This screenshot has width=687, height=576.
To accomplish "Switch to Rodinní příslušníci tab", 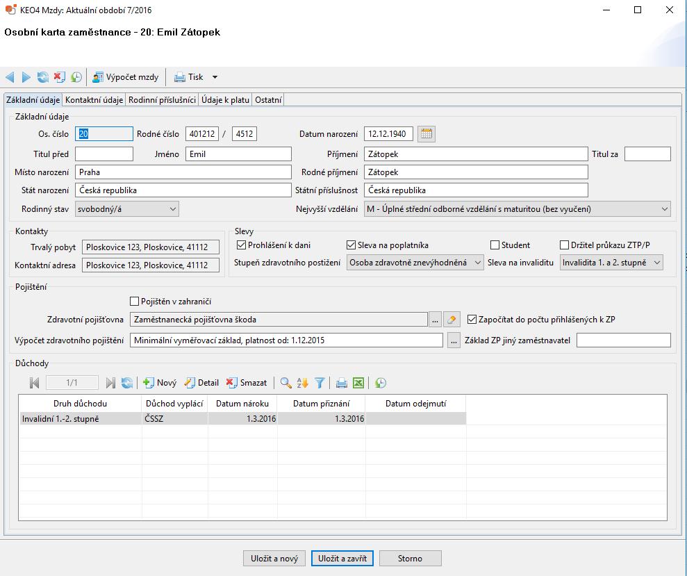I will point(162,100).
